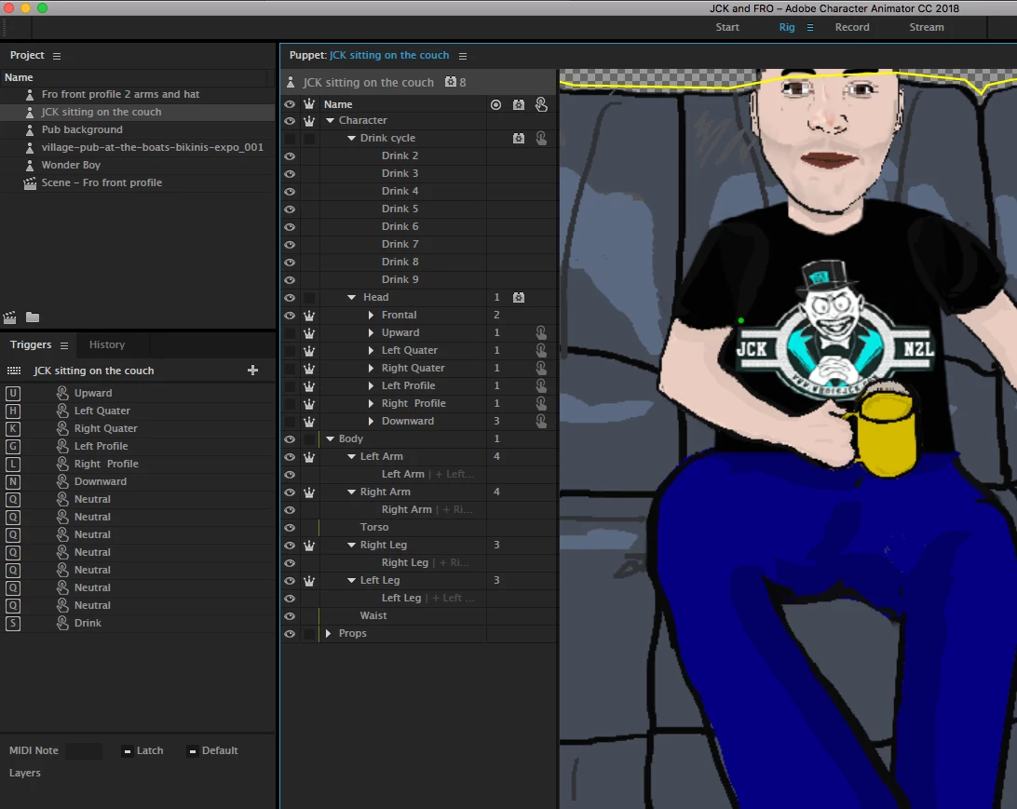This screenshot has width=1017, height=809.
Task: Hide the Torso layer with eye icon
Action: point(290,528)
